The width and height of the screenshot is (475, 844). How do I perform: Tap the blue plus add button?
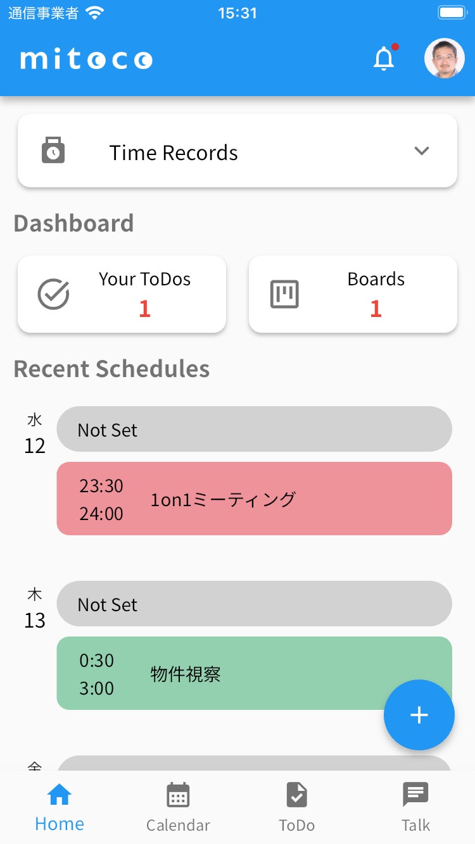click(419, 715)
